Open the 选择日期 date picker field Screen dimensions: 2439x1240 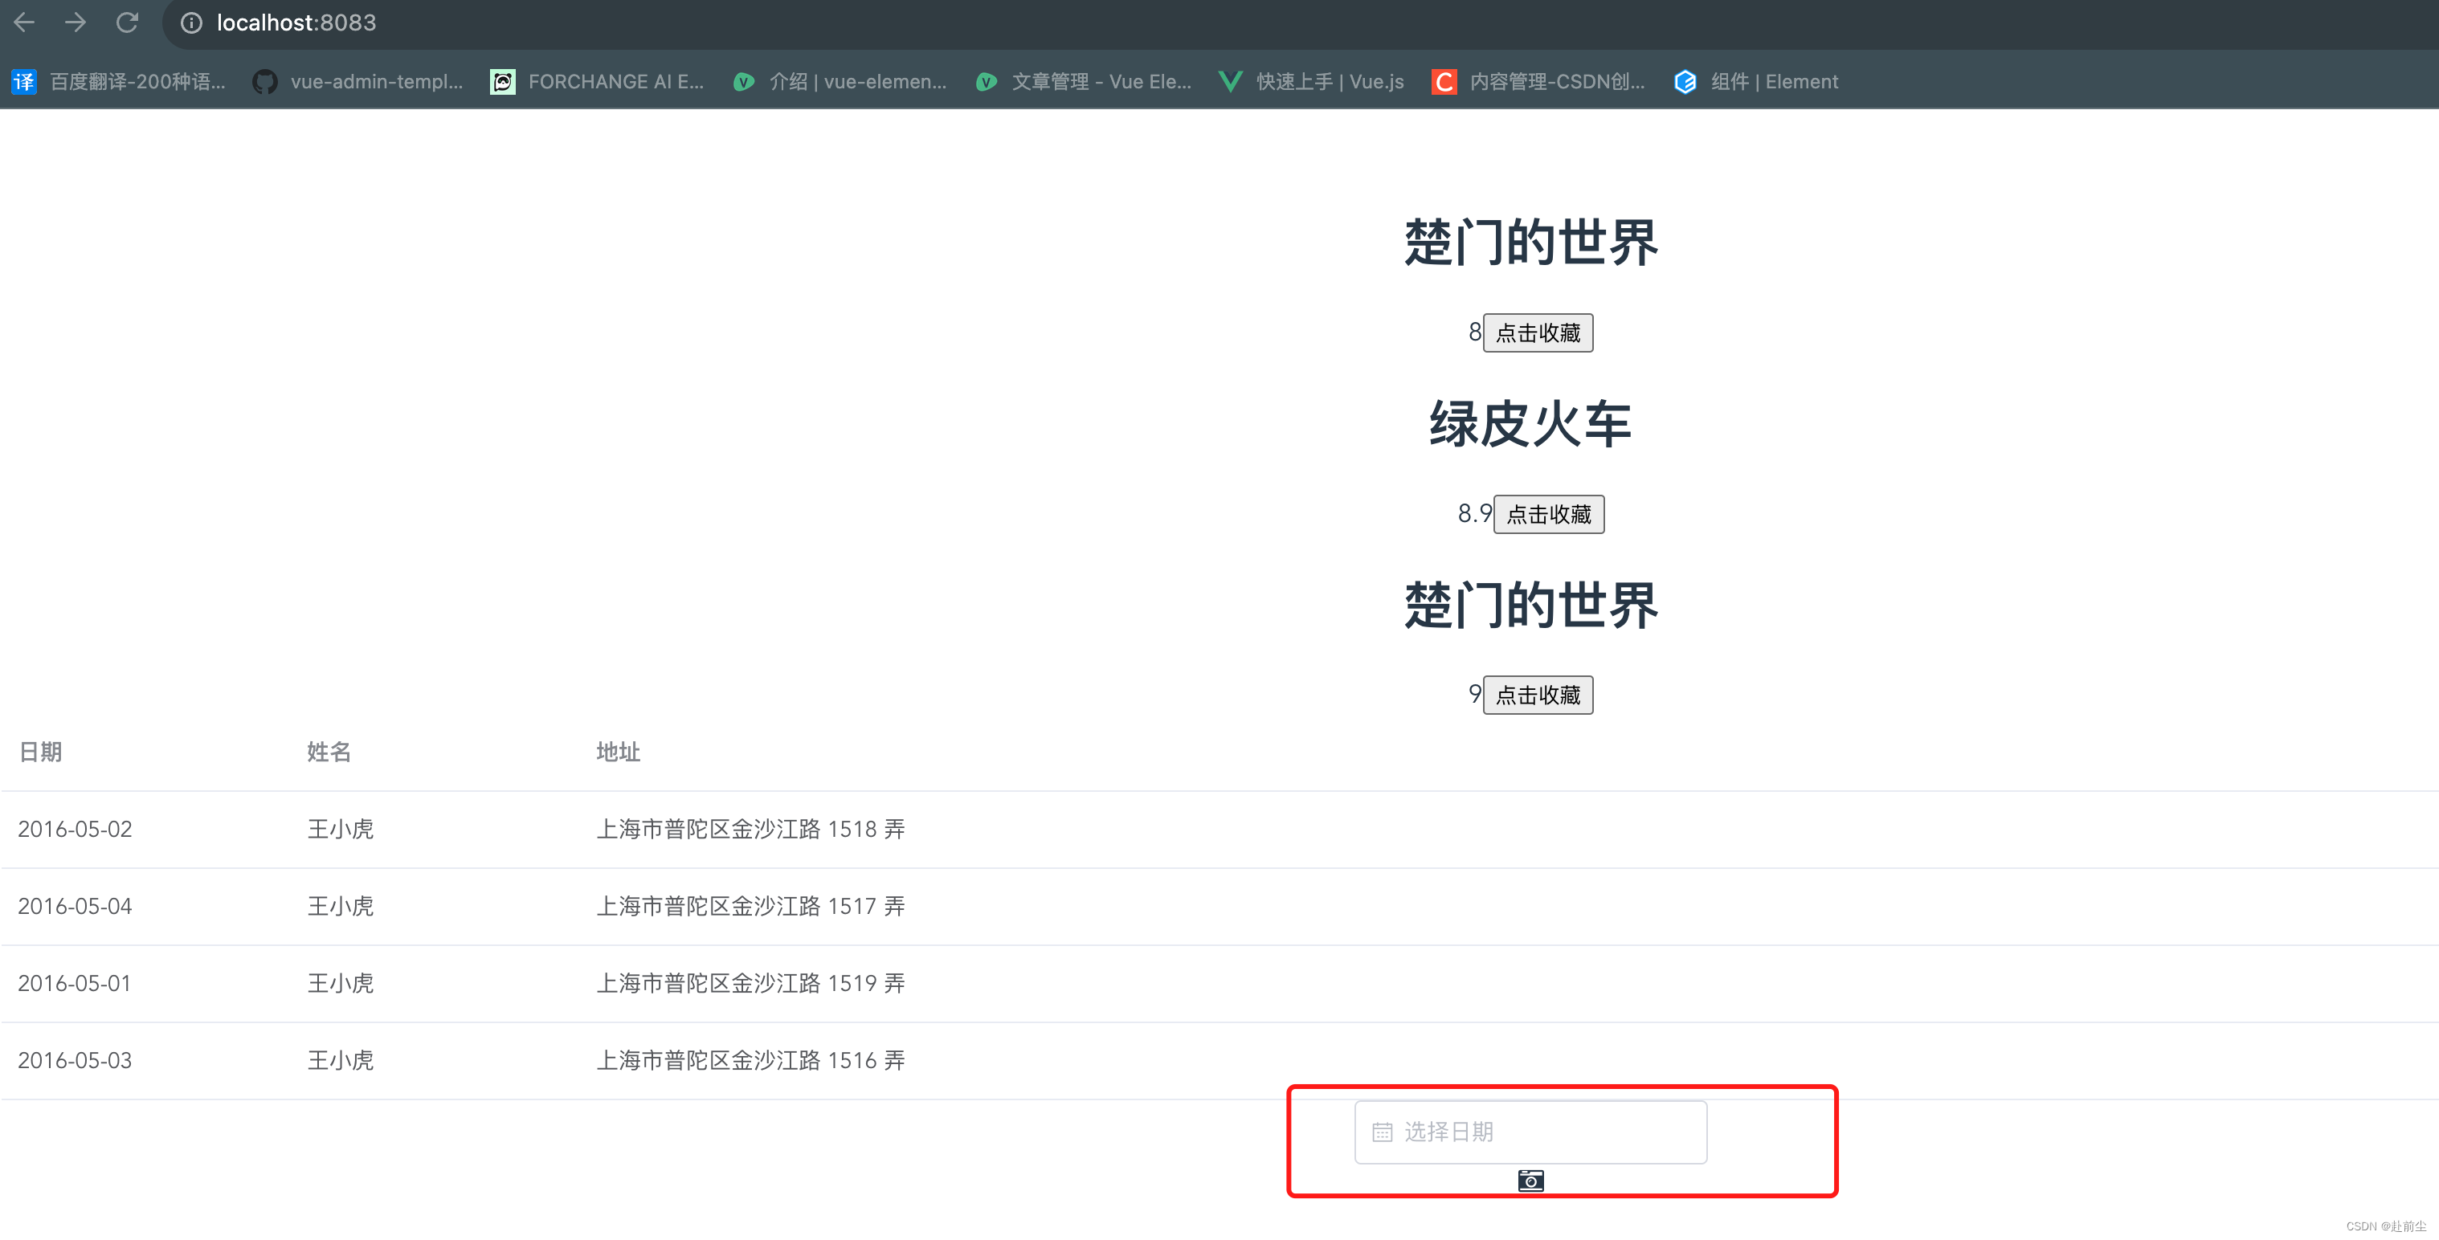(1531, 1132)
